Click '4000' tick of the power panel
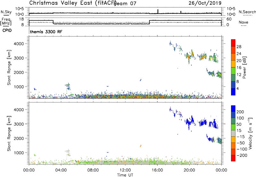Viewport: 256px width, 177px height. coord(19,44)
